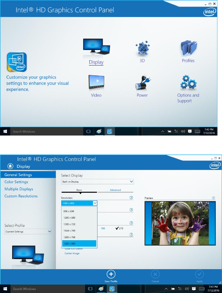Collapse the Resolution dropdown showing 1280 x 800

click(x=79, y=203)
